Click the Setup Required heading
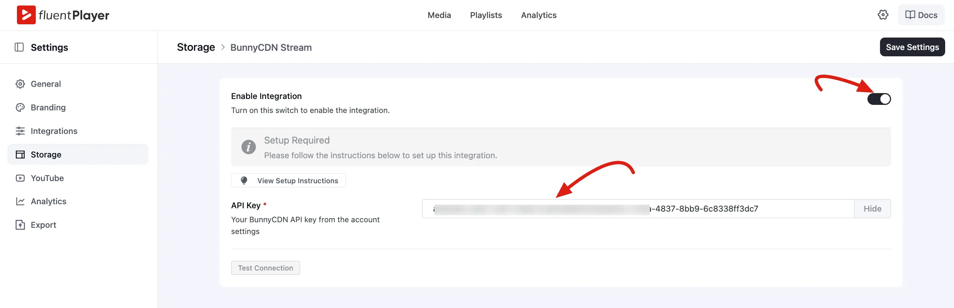The image size is (954, 308). click(x=297, y=140)
